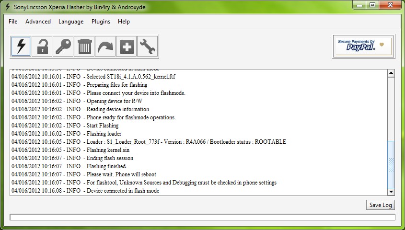Image resolution: width=405 pixels, height=230 pixels.
Task: Click the curved arrow toolbar icon
Action: (x=105, y=46)
